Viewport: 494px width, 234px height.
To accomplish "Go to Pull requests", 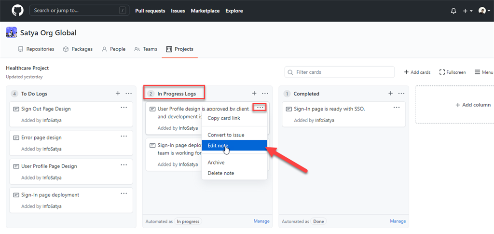I will 150,11.
